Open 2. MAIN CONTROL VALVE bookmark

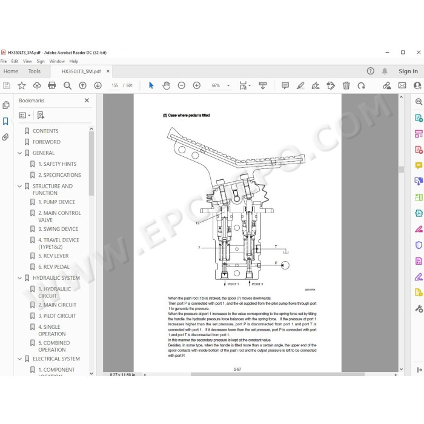click(59, 216)
